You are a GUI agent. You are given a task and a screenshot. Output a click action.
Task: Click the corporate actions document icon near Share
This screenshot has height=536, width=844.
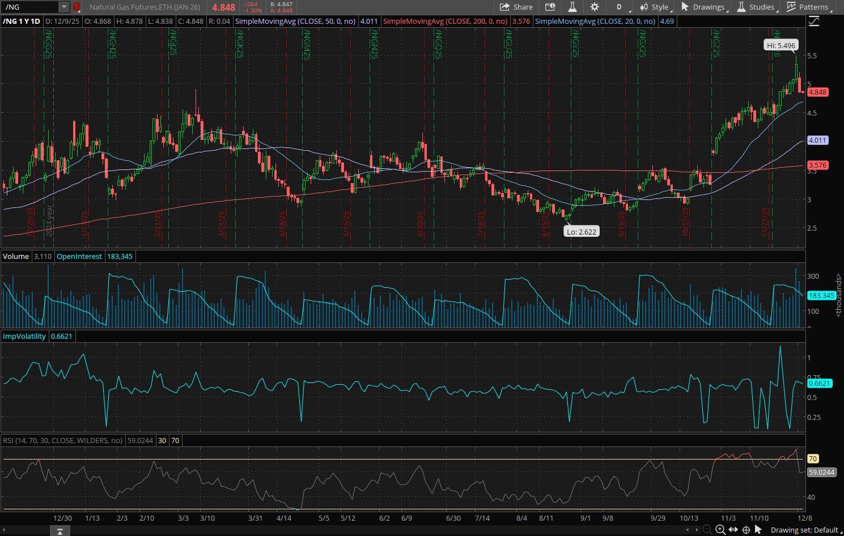click(550, 7)
